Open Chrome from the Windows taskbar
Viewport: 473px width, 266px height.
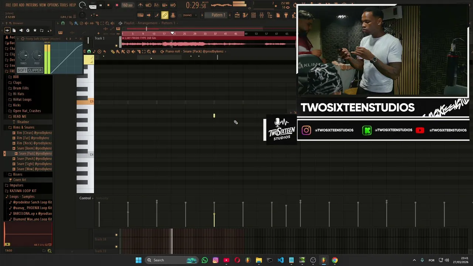[334, 260]
